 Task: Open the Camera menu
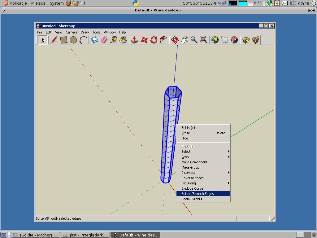coord(72,32)
